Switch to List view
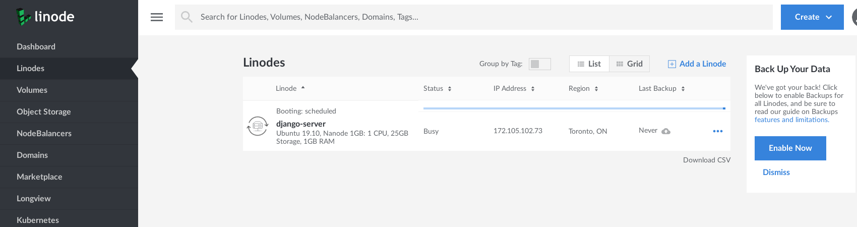 (x=589, y=64)
